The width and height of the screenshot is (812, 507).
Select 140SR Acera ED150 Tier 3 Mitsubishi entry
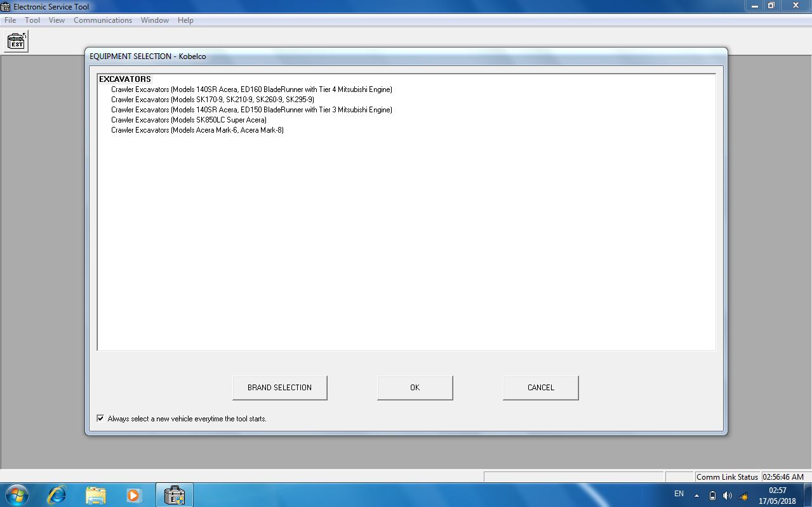(x=251, y=110)
